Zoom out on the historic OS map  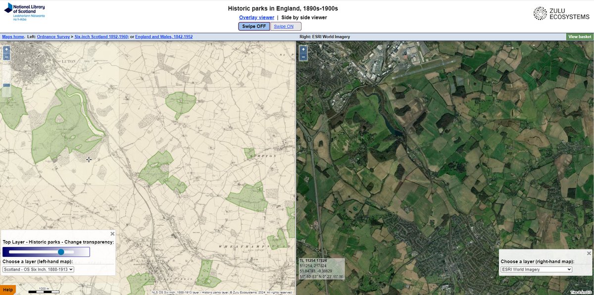pyautogui.click(x=5, y=56)
